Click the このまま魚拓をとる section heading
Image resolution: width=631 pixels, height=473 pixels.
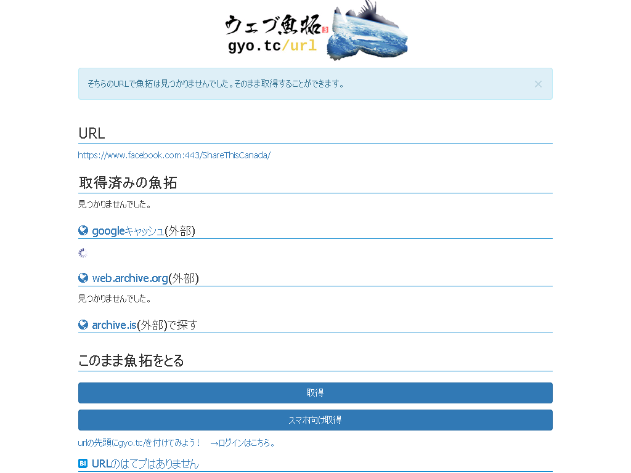(x=131, y=361)
